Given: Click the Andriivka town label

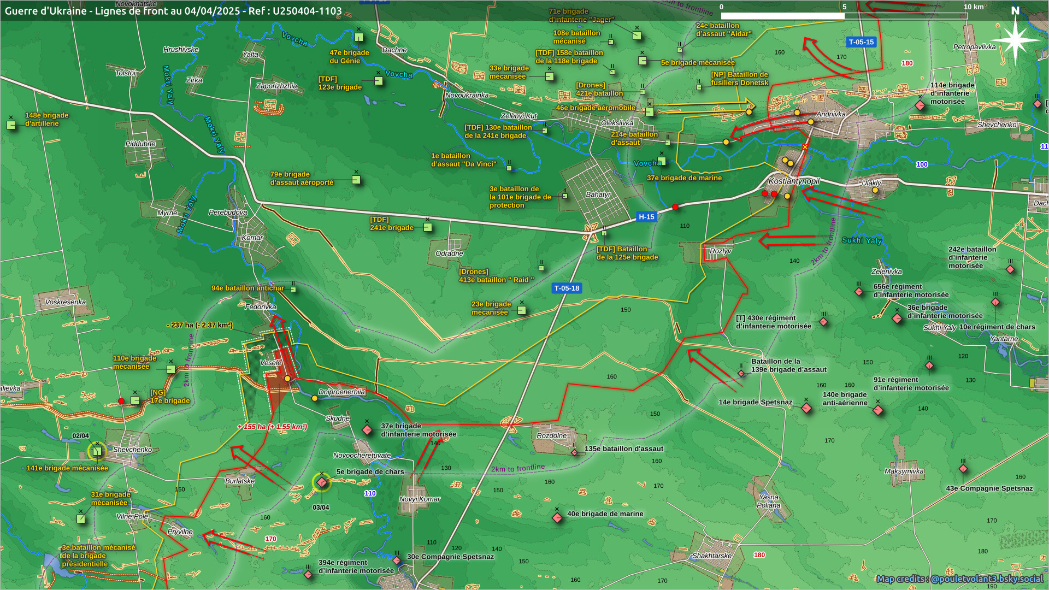Looking at the screenshot, I should [x=831, y=114].
